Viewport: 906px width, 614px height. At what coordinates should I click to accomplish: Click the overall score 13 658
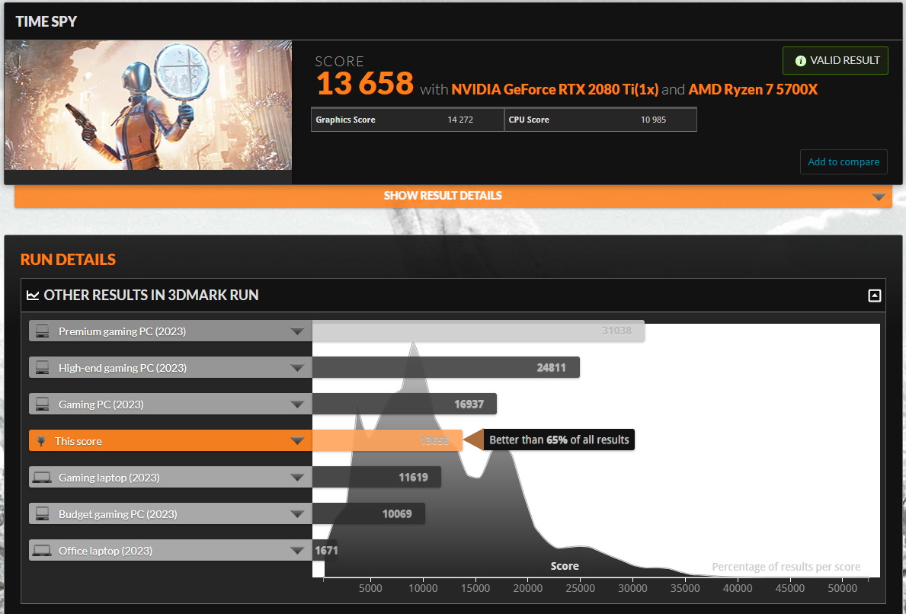(x=364, y=84)
